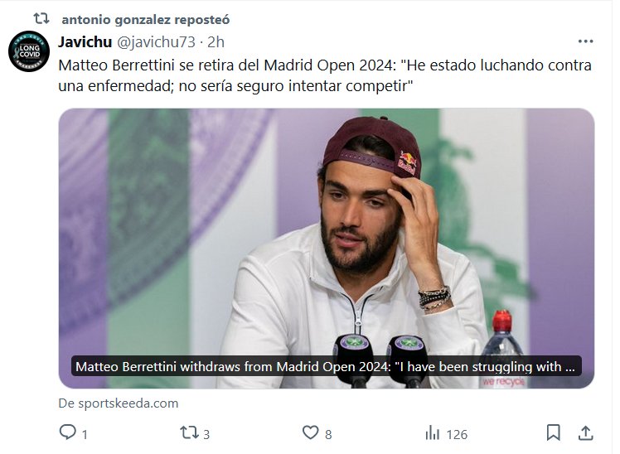The image size is (620, 454).
Task: Click the article headline caption overlay
Action: pyautogui.click(x=326, y=366)
